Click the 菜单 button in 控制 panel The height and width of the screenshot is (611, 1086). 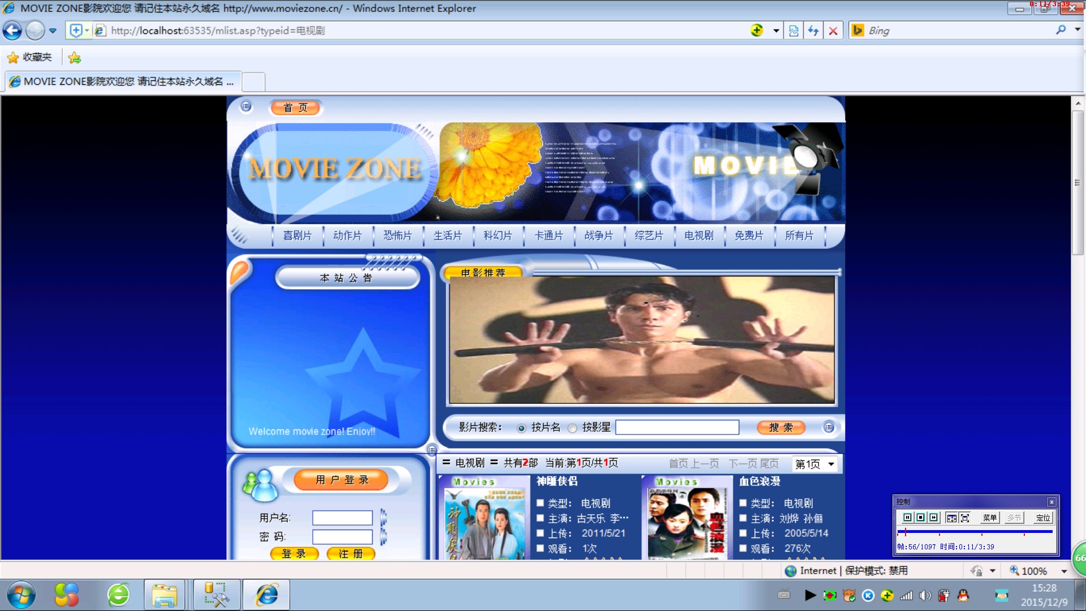(x=989, y=518)
